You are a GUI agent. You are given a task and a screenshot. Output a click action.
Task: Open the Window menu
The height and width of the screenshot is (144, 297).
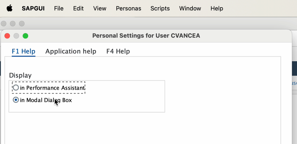pyautogui.click(x=190, y=8)
